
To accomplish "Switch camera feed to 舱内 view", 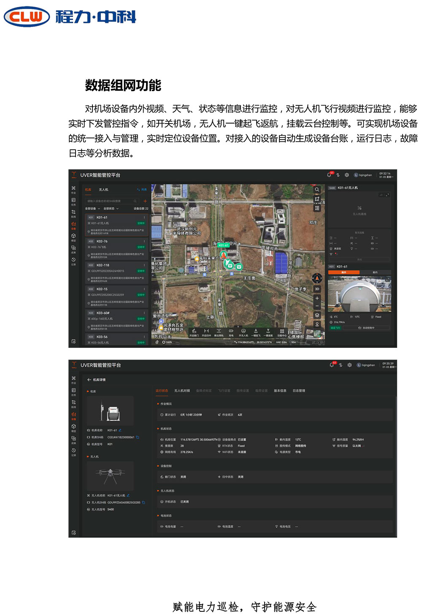I will click(x=375, y=272).
